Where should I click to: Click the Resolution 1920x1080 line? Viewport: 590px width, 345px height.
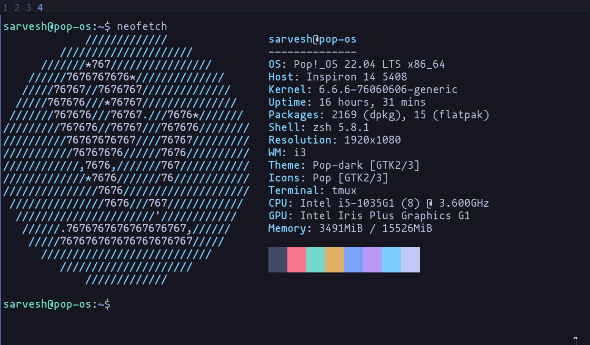pos(335,140)
